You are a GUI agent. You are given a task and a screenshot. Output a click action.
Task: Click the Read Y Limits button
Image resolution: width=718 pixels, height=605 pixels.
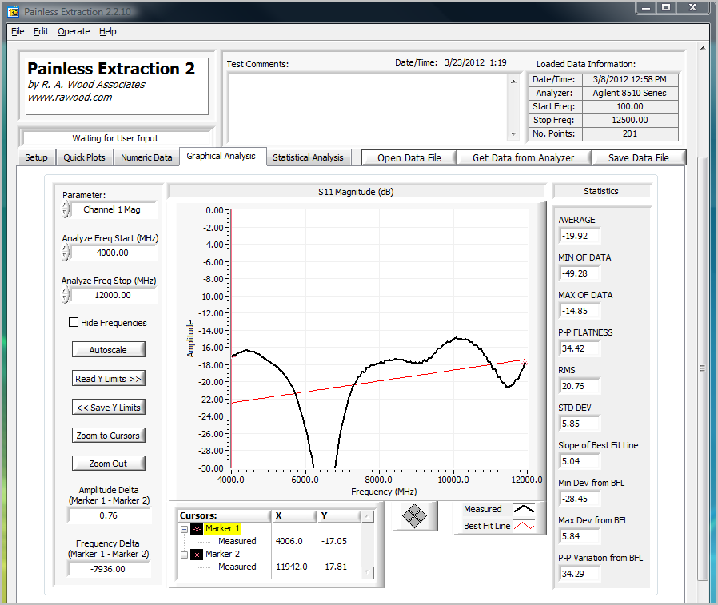click(108, 379)
